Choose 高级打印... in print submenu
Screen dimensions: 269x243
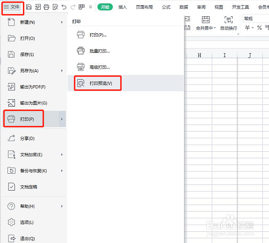click(125, 67)
